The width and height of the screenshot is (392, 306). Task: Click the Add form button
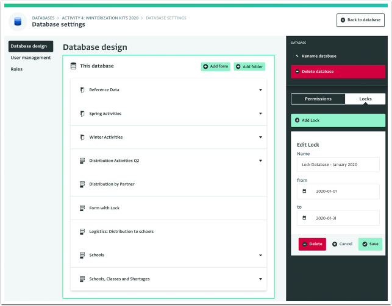tap(215, 66)
